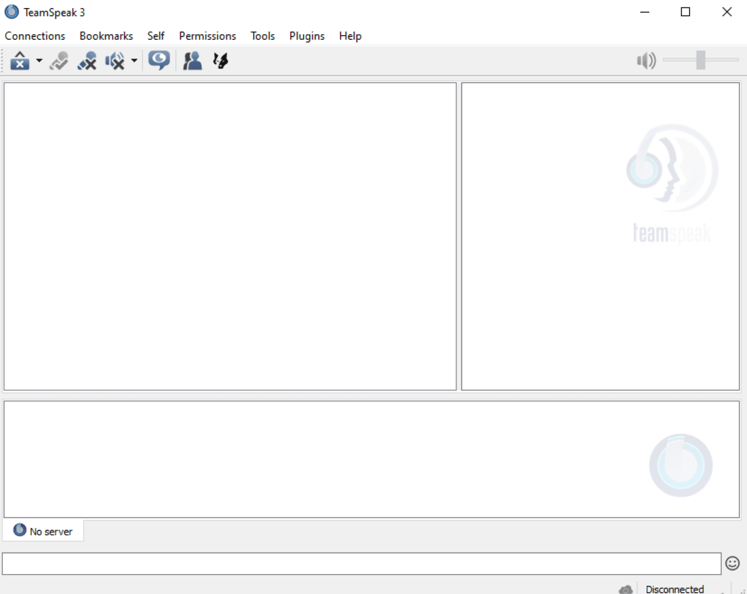Open the speaker mute dropdown arrow
Image resolution: width=747 pixels, height=594 pixels.
pyautogui.click(x=134, y=61)
